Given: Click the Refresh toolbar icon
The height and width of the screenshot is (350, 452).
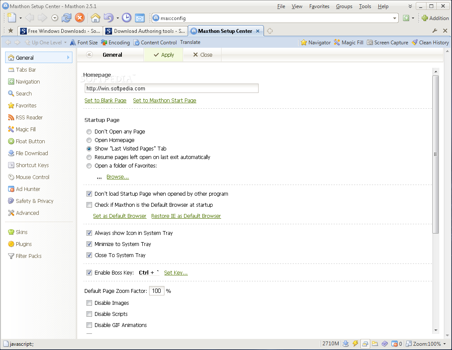Looking at the screenshot, I should pos(66,18).
